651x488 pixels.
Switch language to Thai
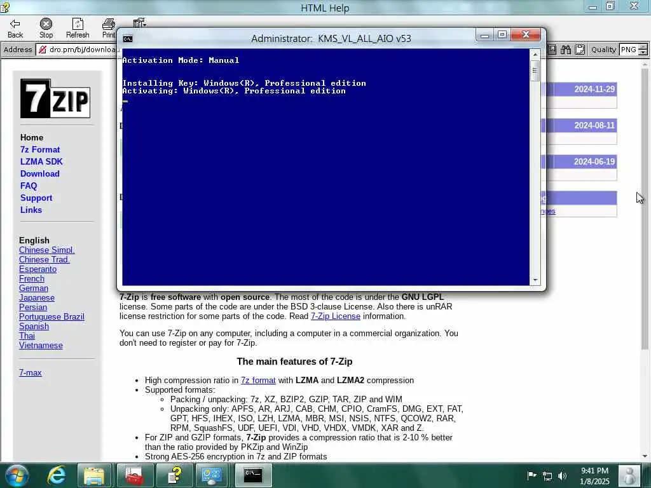27,335
